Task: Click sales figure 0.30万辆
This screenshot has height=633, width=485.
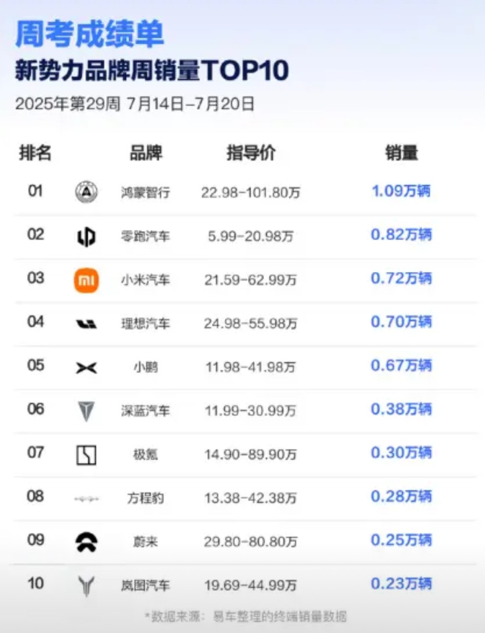Action: pyautogui.click(x=402, y=452)
